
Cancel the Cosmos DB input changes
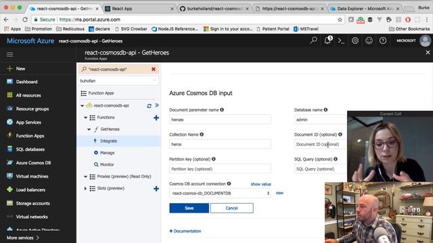(231, 208)
